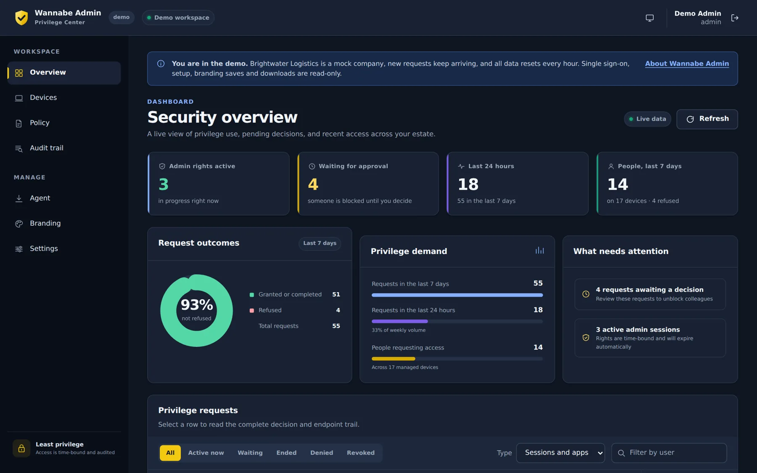Screen dimensions: 757x473
Task: Select the All filter tab
Action: click(x=170, y=453)
